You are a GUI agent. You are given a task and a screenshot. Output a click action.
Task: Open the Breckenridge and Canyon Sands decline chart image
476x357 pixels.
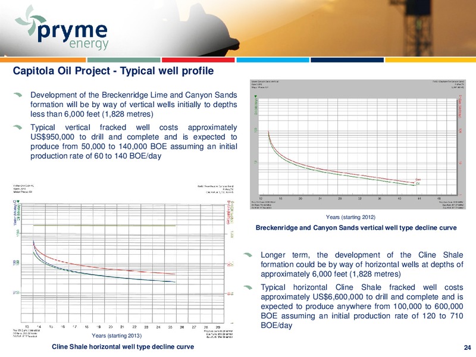358,145
